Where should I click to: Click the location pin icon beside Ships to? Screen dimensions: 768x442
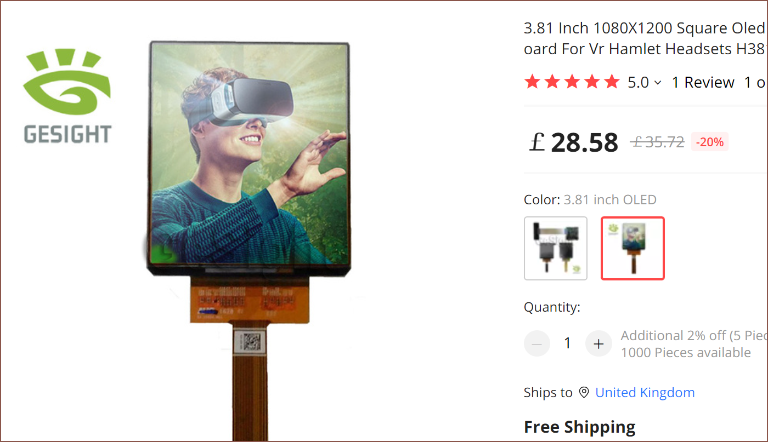coord(584,393)
